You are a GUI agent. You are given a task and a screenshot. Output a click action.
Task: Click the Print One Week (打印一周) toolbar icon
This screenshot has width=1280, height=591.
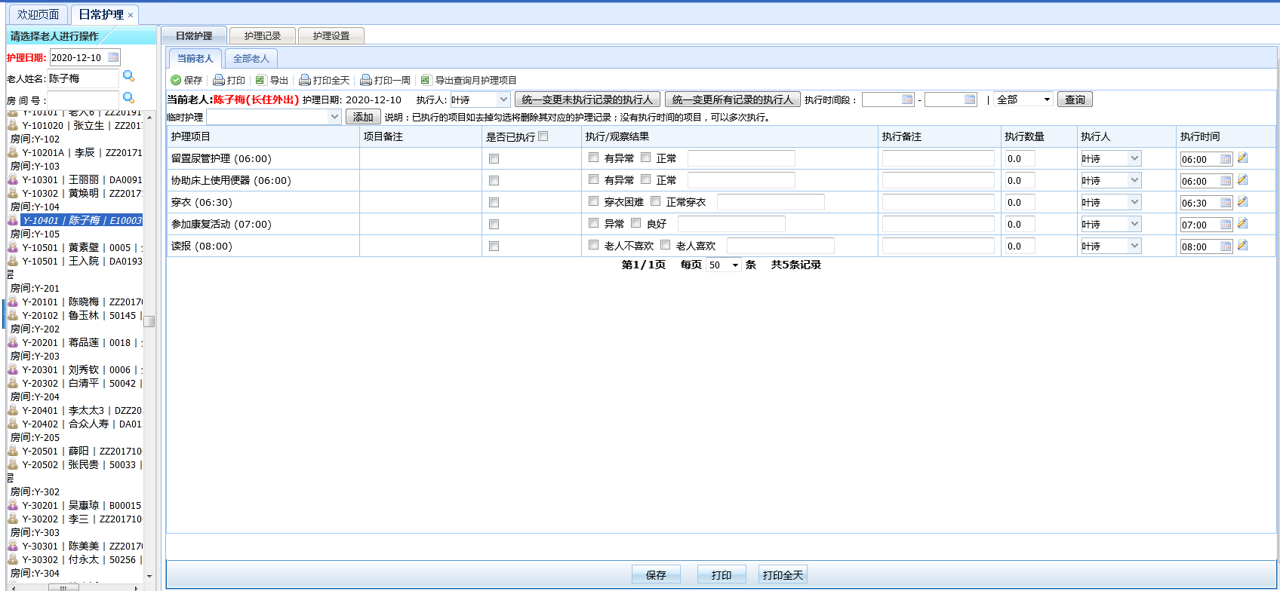point(366,80)
